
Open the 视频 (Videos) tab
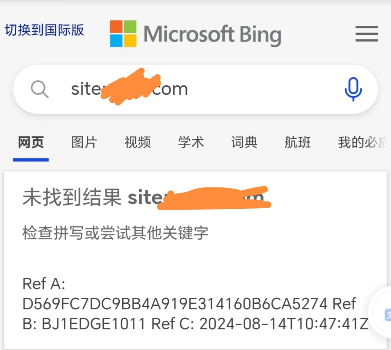[137, 143]
